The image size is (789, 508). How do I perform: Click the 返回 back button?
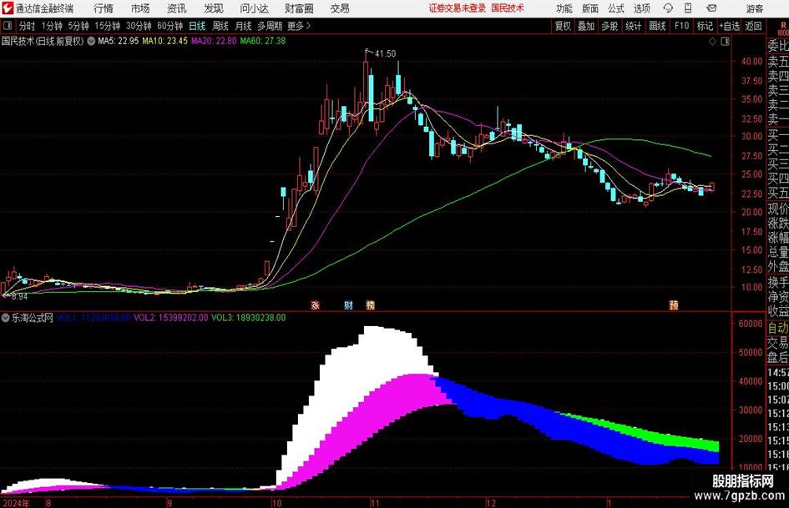[x=753, y=26]
